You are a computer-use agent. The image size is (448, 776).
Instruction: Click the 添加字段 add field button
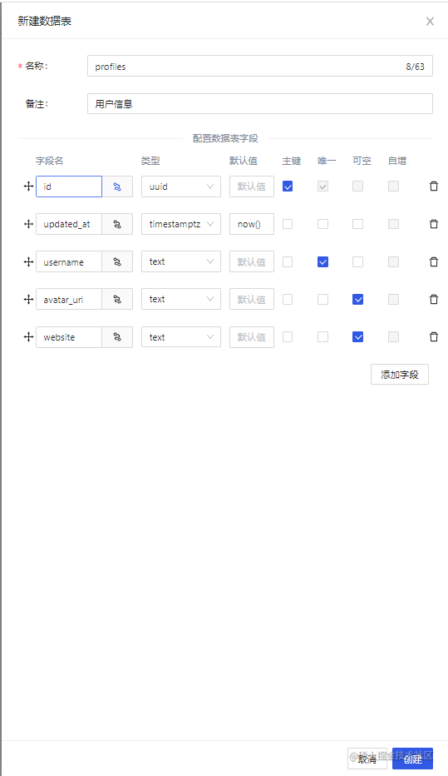(x=400, y=375)
